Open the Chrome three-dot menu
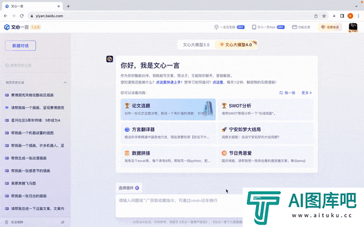The height and width of the screenshot is (227, 364). tap(359, 16)
